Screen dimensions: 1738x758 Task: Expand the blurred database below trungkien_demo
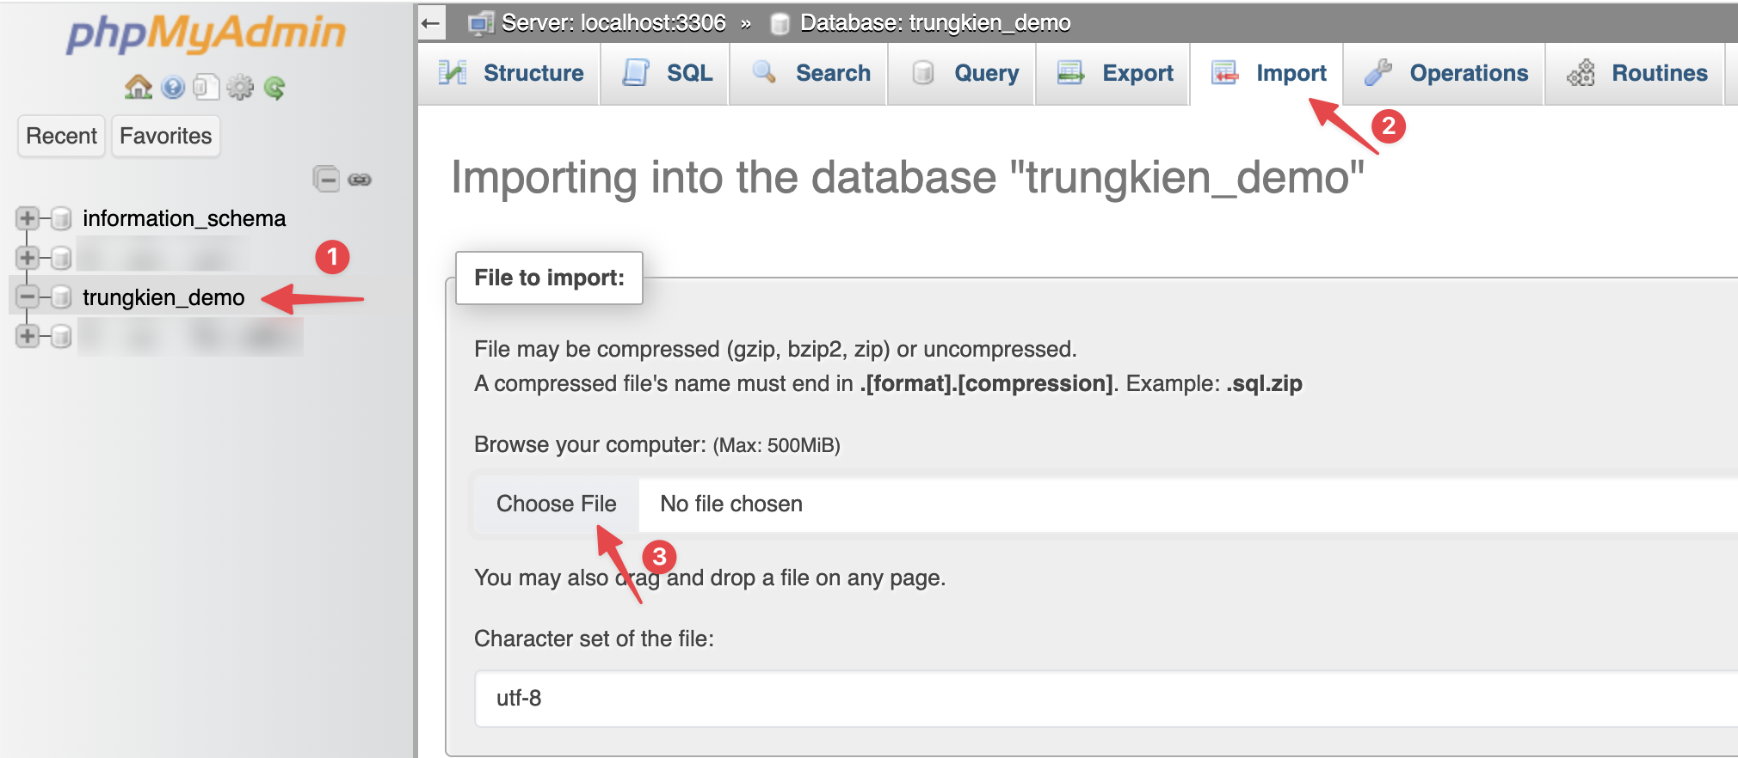28,335
